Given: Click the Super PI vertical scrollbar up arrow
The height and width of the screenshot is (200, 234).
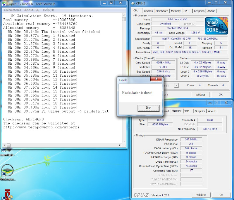Looking at the screenshot, I should pos(124,15).
